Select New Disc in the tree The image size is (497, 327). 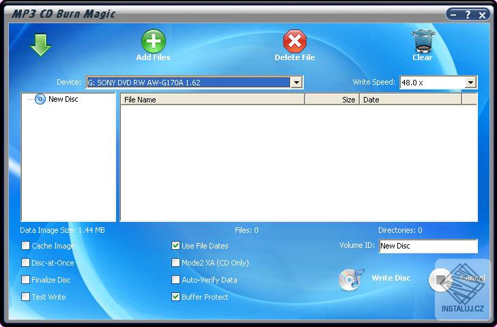63,99
